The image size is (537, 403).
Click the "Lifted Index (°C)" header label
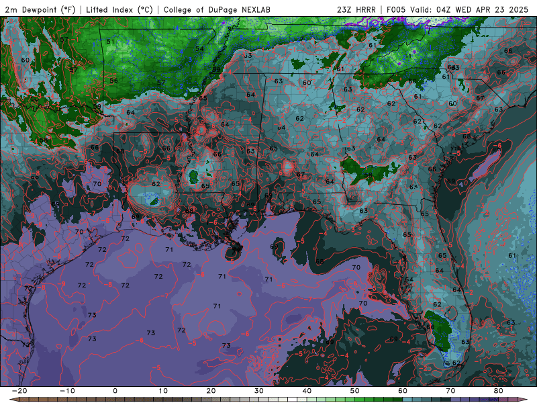[119, 10]
